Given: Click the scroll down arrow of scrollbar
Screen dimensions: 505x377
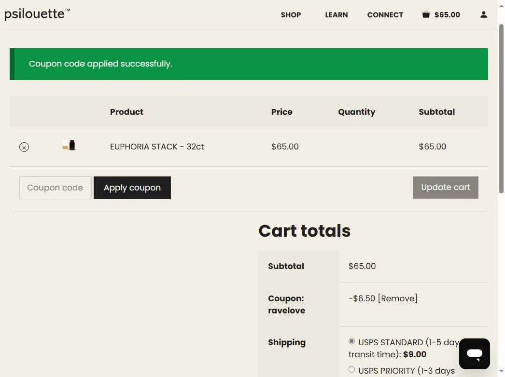Looking at the screenshot, I should [501, 371].
